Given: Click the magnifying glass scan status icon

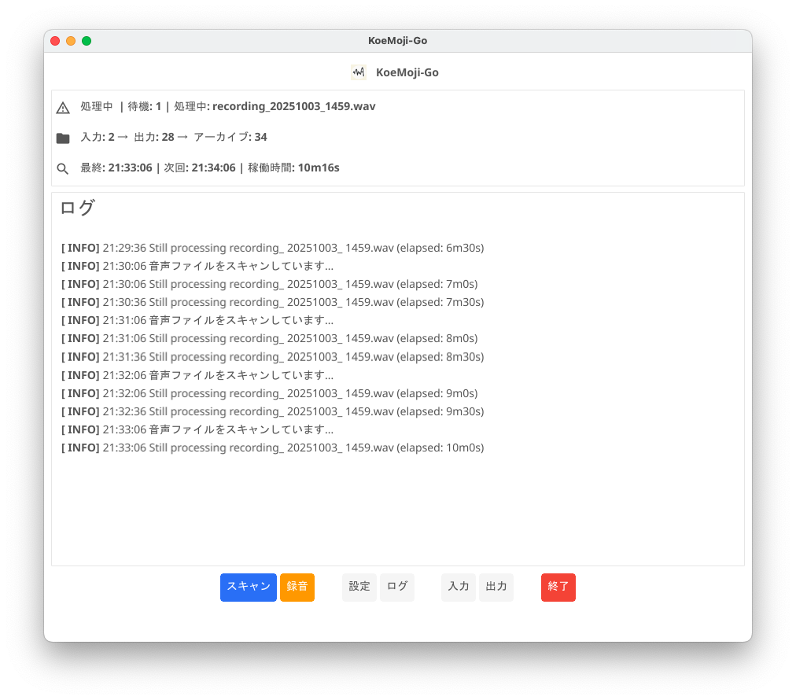Looking at the screenshot, I should tap(63, 168).
